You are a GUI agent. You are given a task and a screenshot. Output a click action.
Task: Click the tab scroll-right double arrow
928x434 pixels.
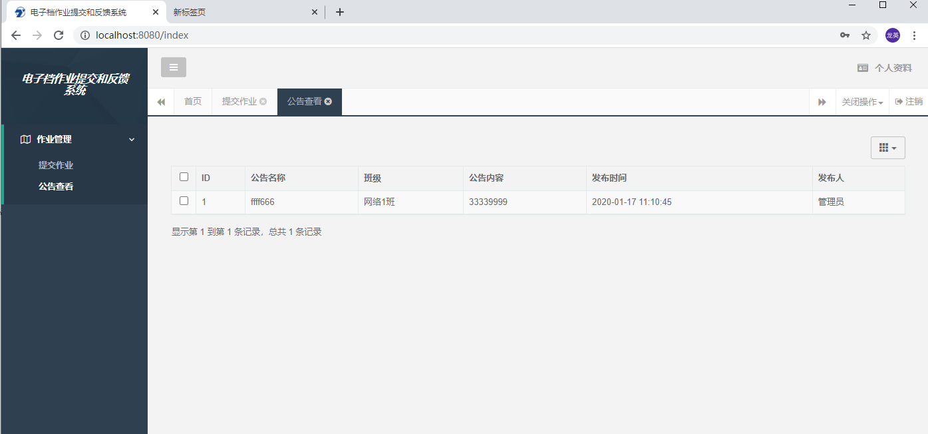pos(822,102)
